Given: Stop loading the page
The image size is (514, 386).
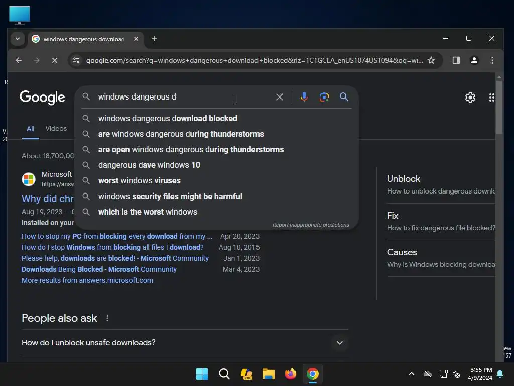Looking at the screenshot, I should pos(55,60).
